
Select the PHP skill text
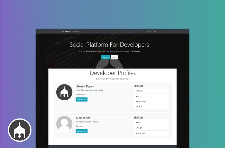pos(140,107)
